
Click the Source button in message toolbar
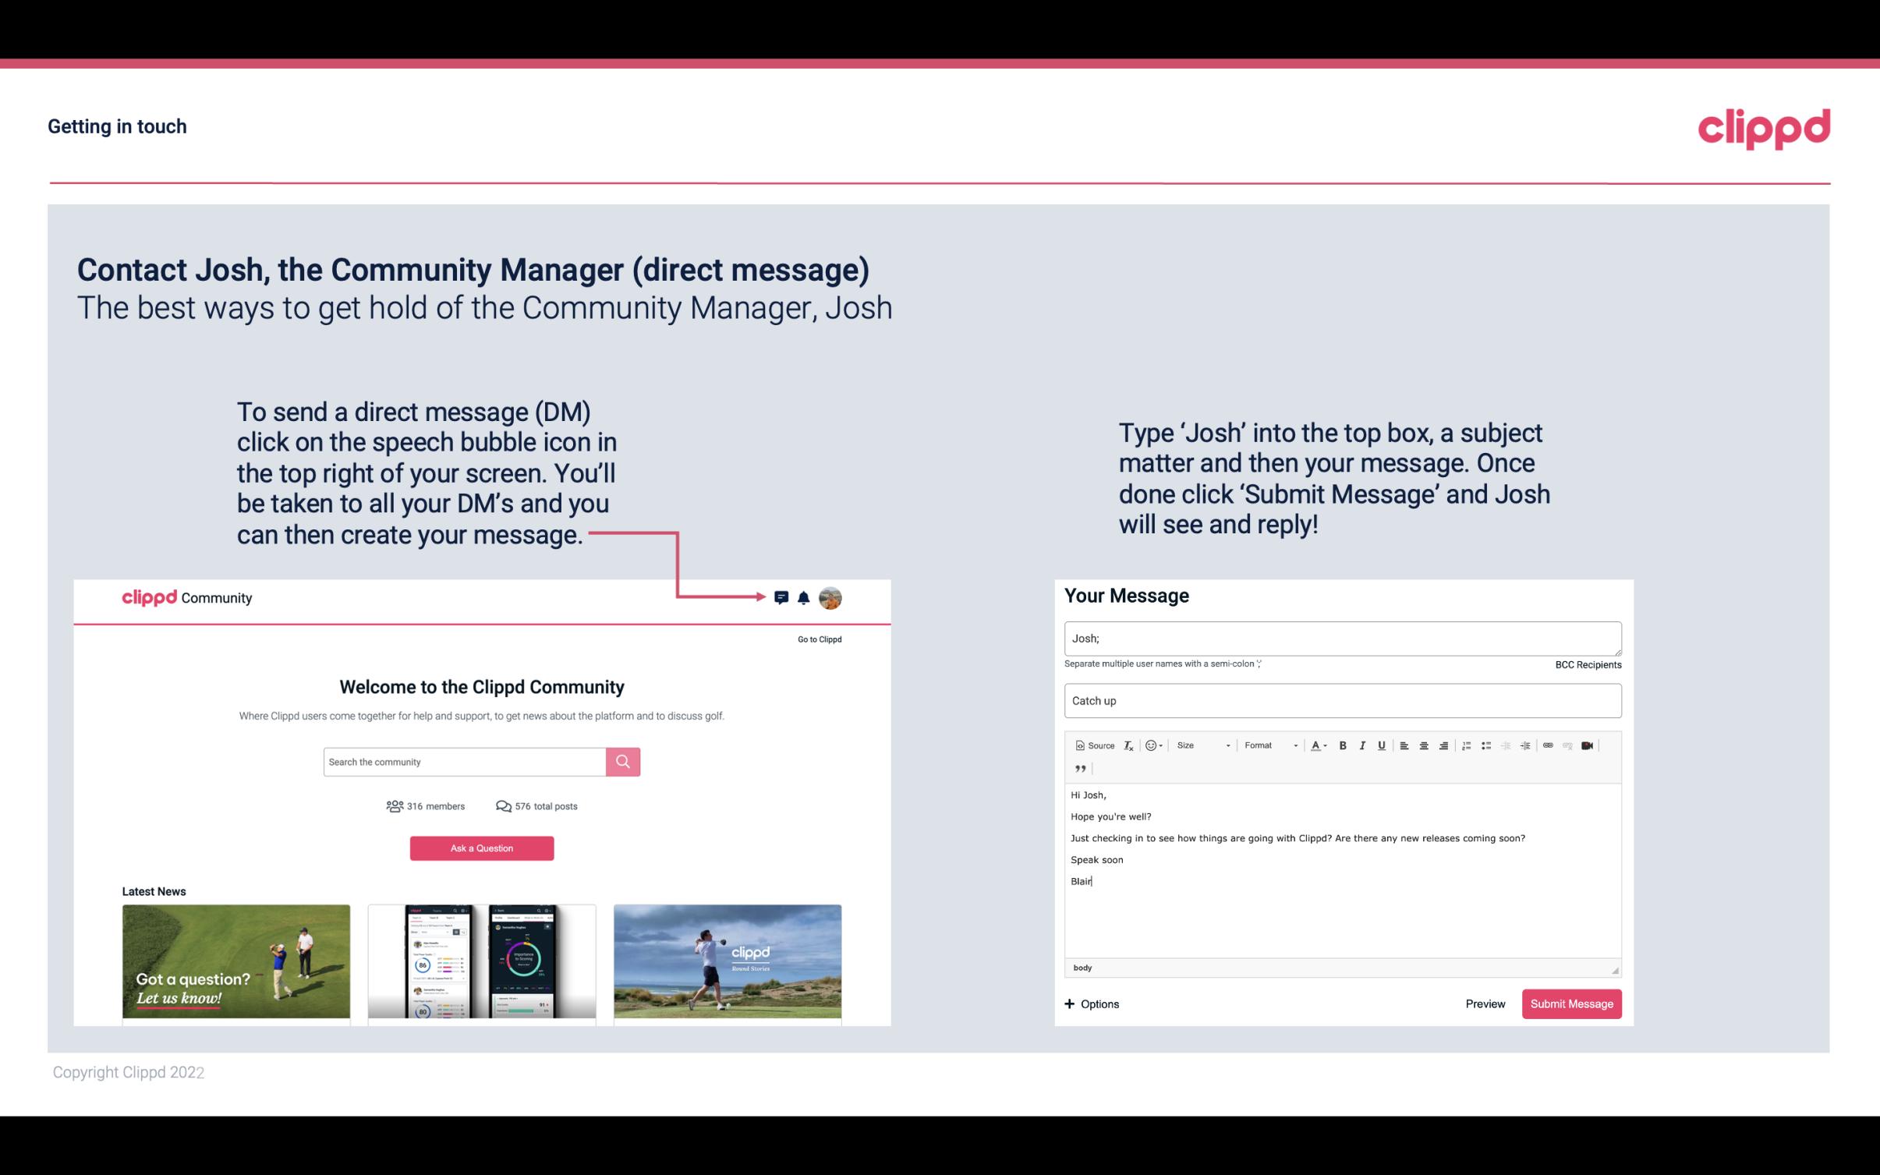pos(1094,745)
